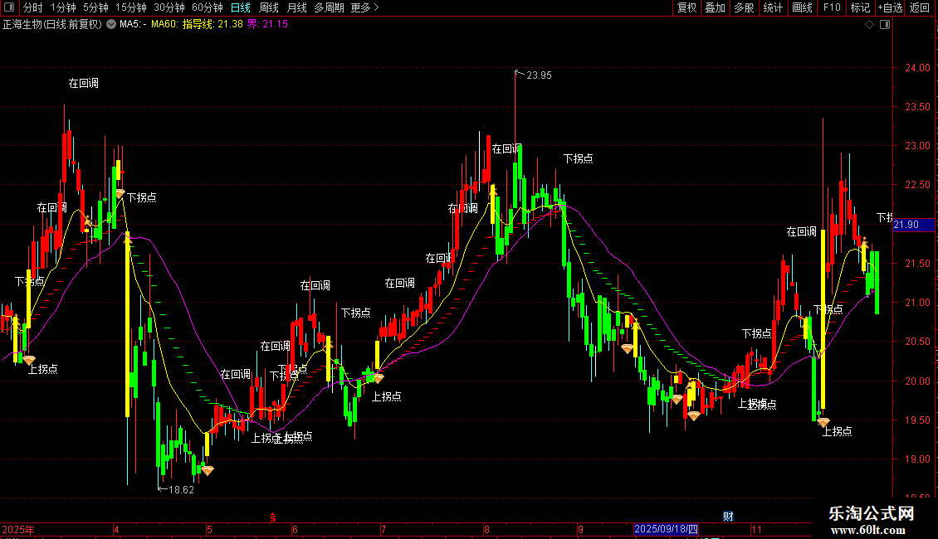Viewport: 938px width, 539px height.
Task: Toggle the right side panel icon
Action: tap(885, 25)
